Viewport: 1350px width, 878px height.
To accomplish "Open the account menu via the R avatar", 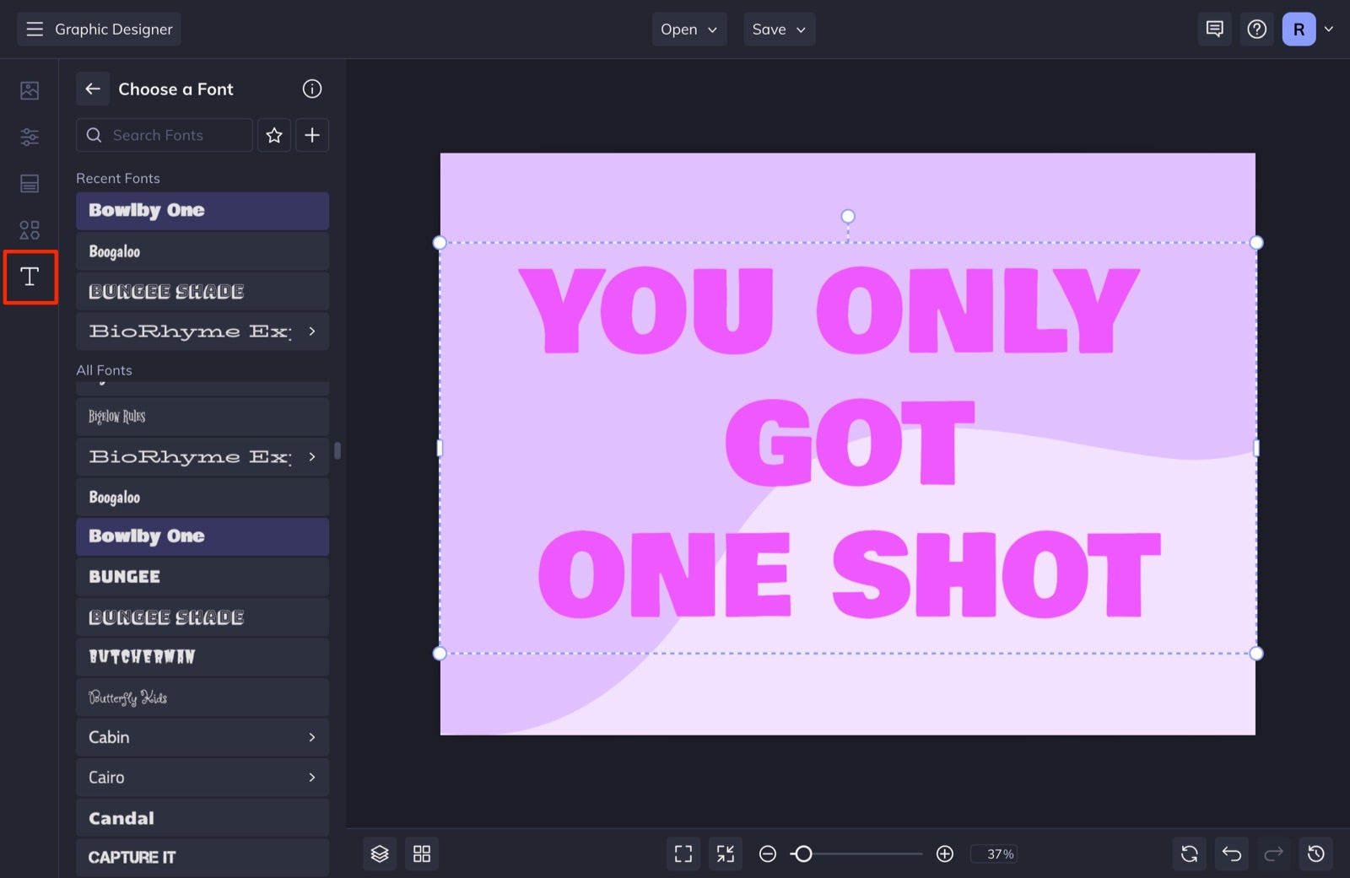I will 1299,29.
